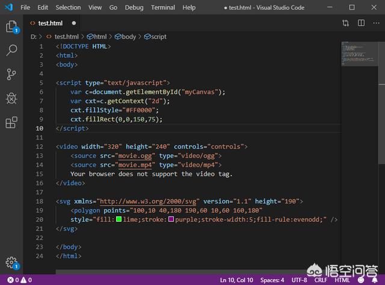Select the test.html editor tab

pyautogui.click(x=53, y=23)
